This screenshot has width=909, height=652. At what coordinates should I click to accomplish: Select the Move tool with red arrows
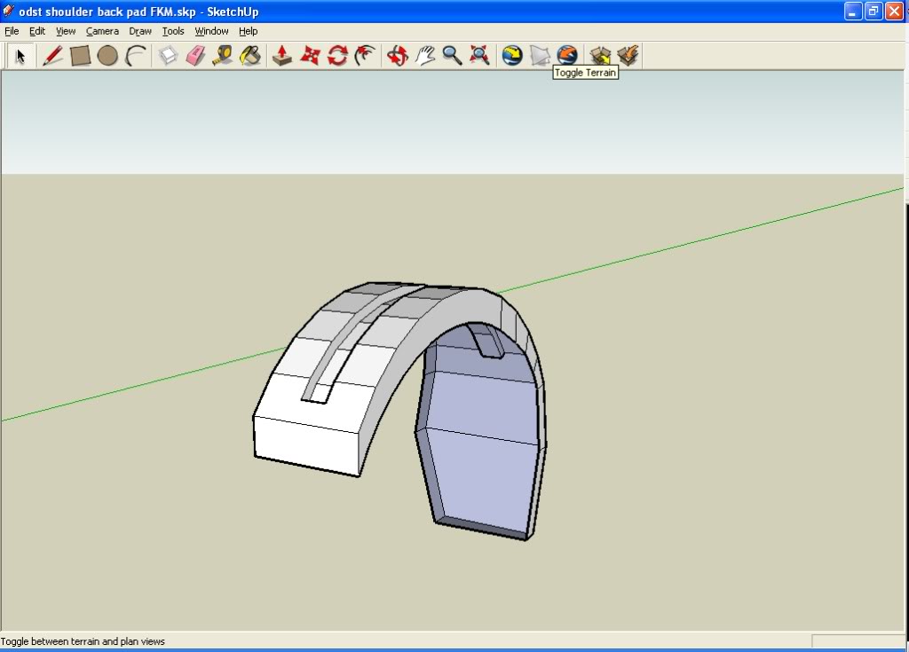[310, 56]
